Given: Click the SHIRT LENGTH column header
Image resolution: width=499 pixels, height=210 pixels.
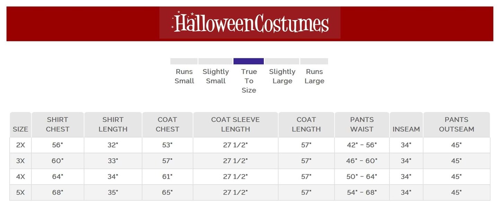Looking at the screenshot, I should [113, 124].
